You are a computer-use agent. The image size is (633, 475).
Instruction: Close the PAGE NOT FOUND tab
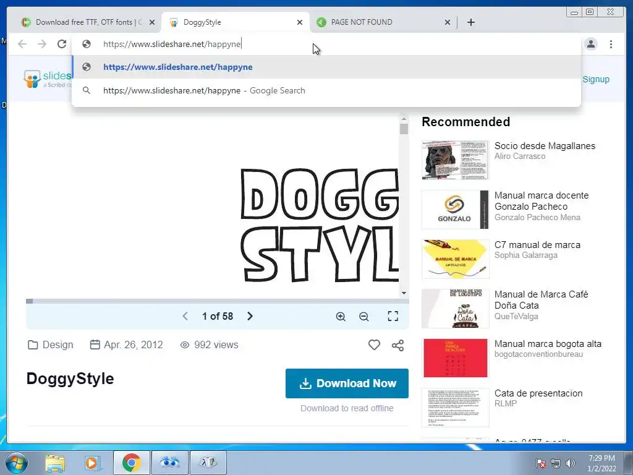coord(448,22)
